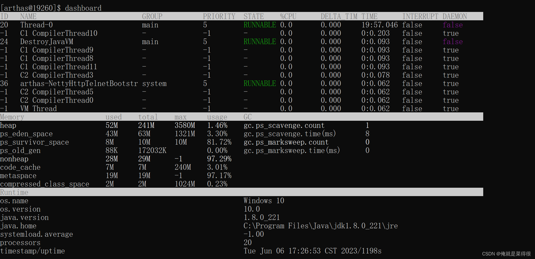Click thread name 'C1 CompilerThread8'
The image size is (535, 259).
pos(57,58)
